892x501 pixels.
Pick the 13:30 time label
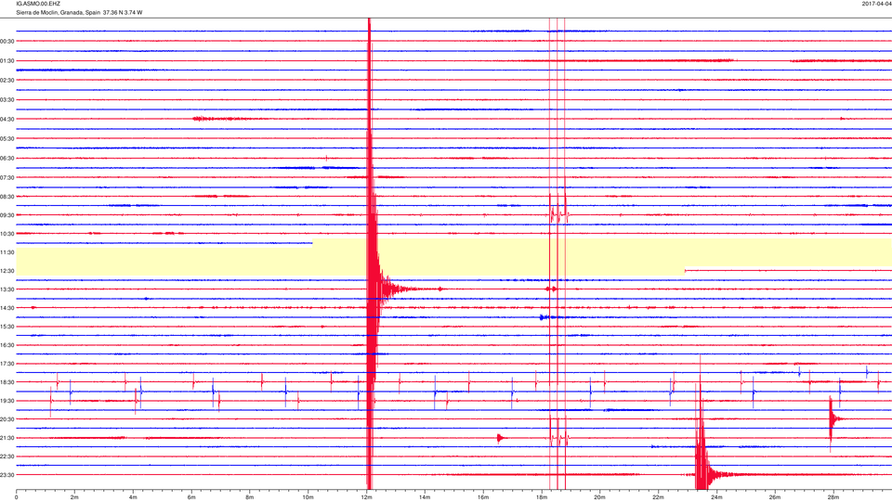[7, 289]
